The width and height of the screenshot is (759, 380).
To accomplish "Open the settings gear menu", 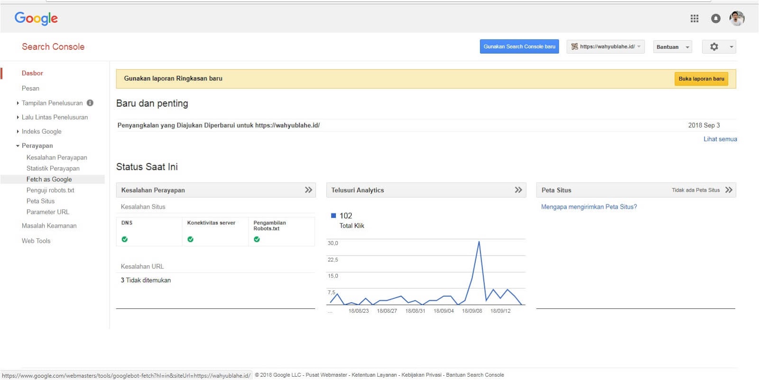I will point(714,46).
